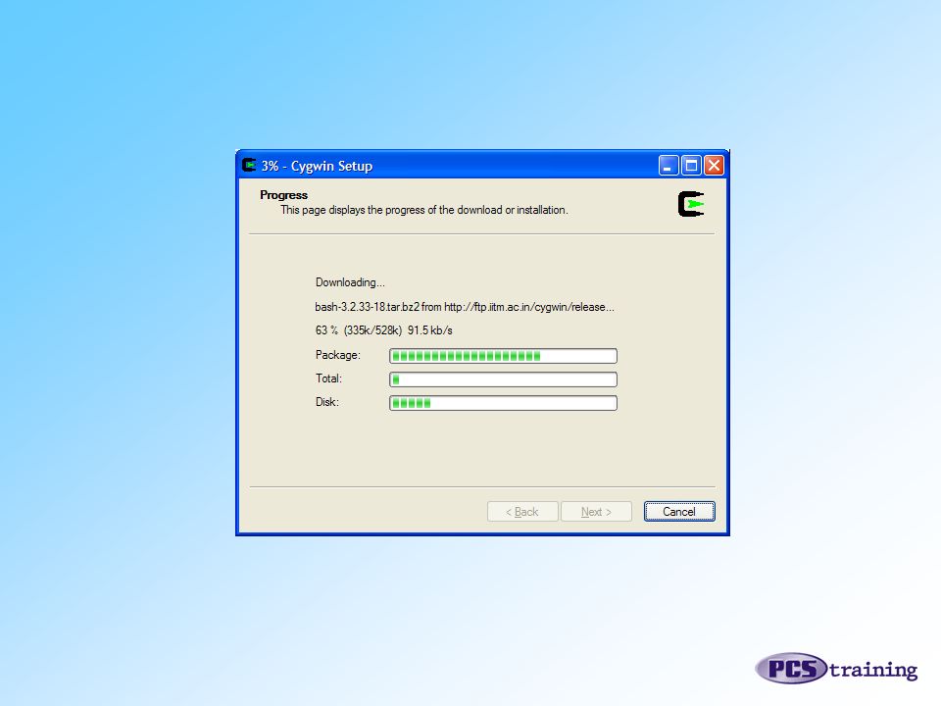The image size is (941, 706).
Task: Click the Cygwin icon in title bar
Action: point(249,165)
